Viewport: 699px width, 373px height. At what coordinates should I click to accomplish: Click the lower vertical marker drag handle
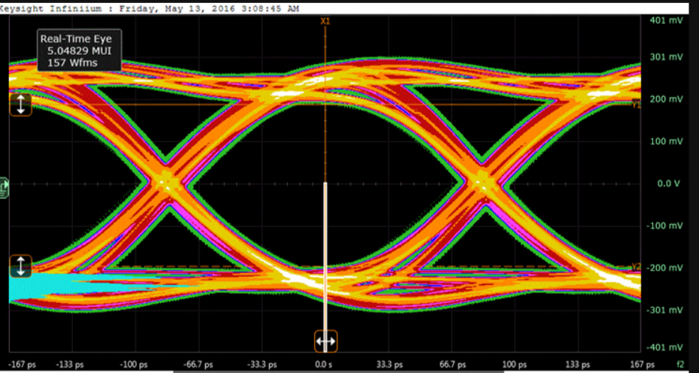click(x=20, y=265)
